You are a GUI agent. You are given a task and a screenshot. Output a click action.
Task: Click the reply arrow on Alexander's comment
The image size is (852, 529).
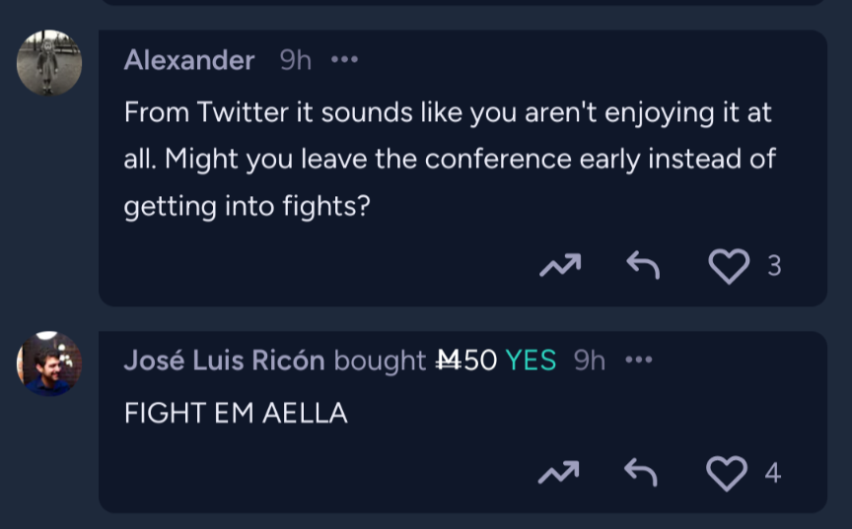643,265
